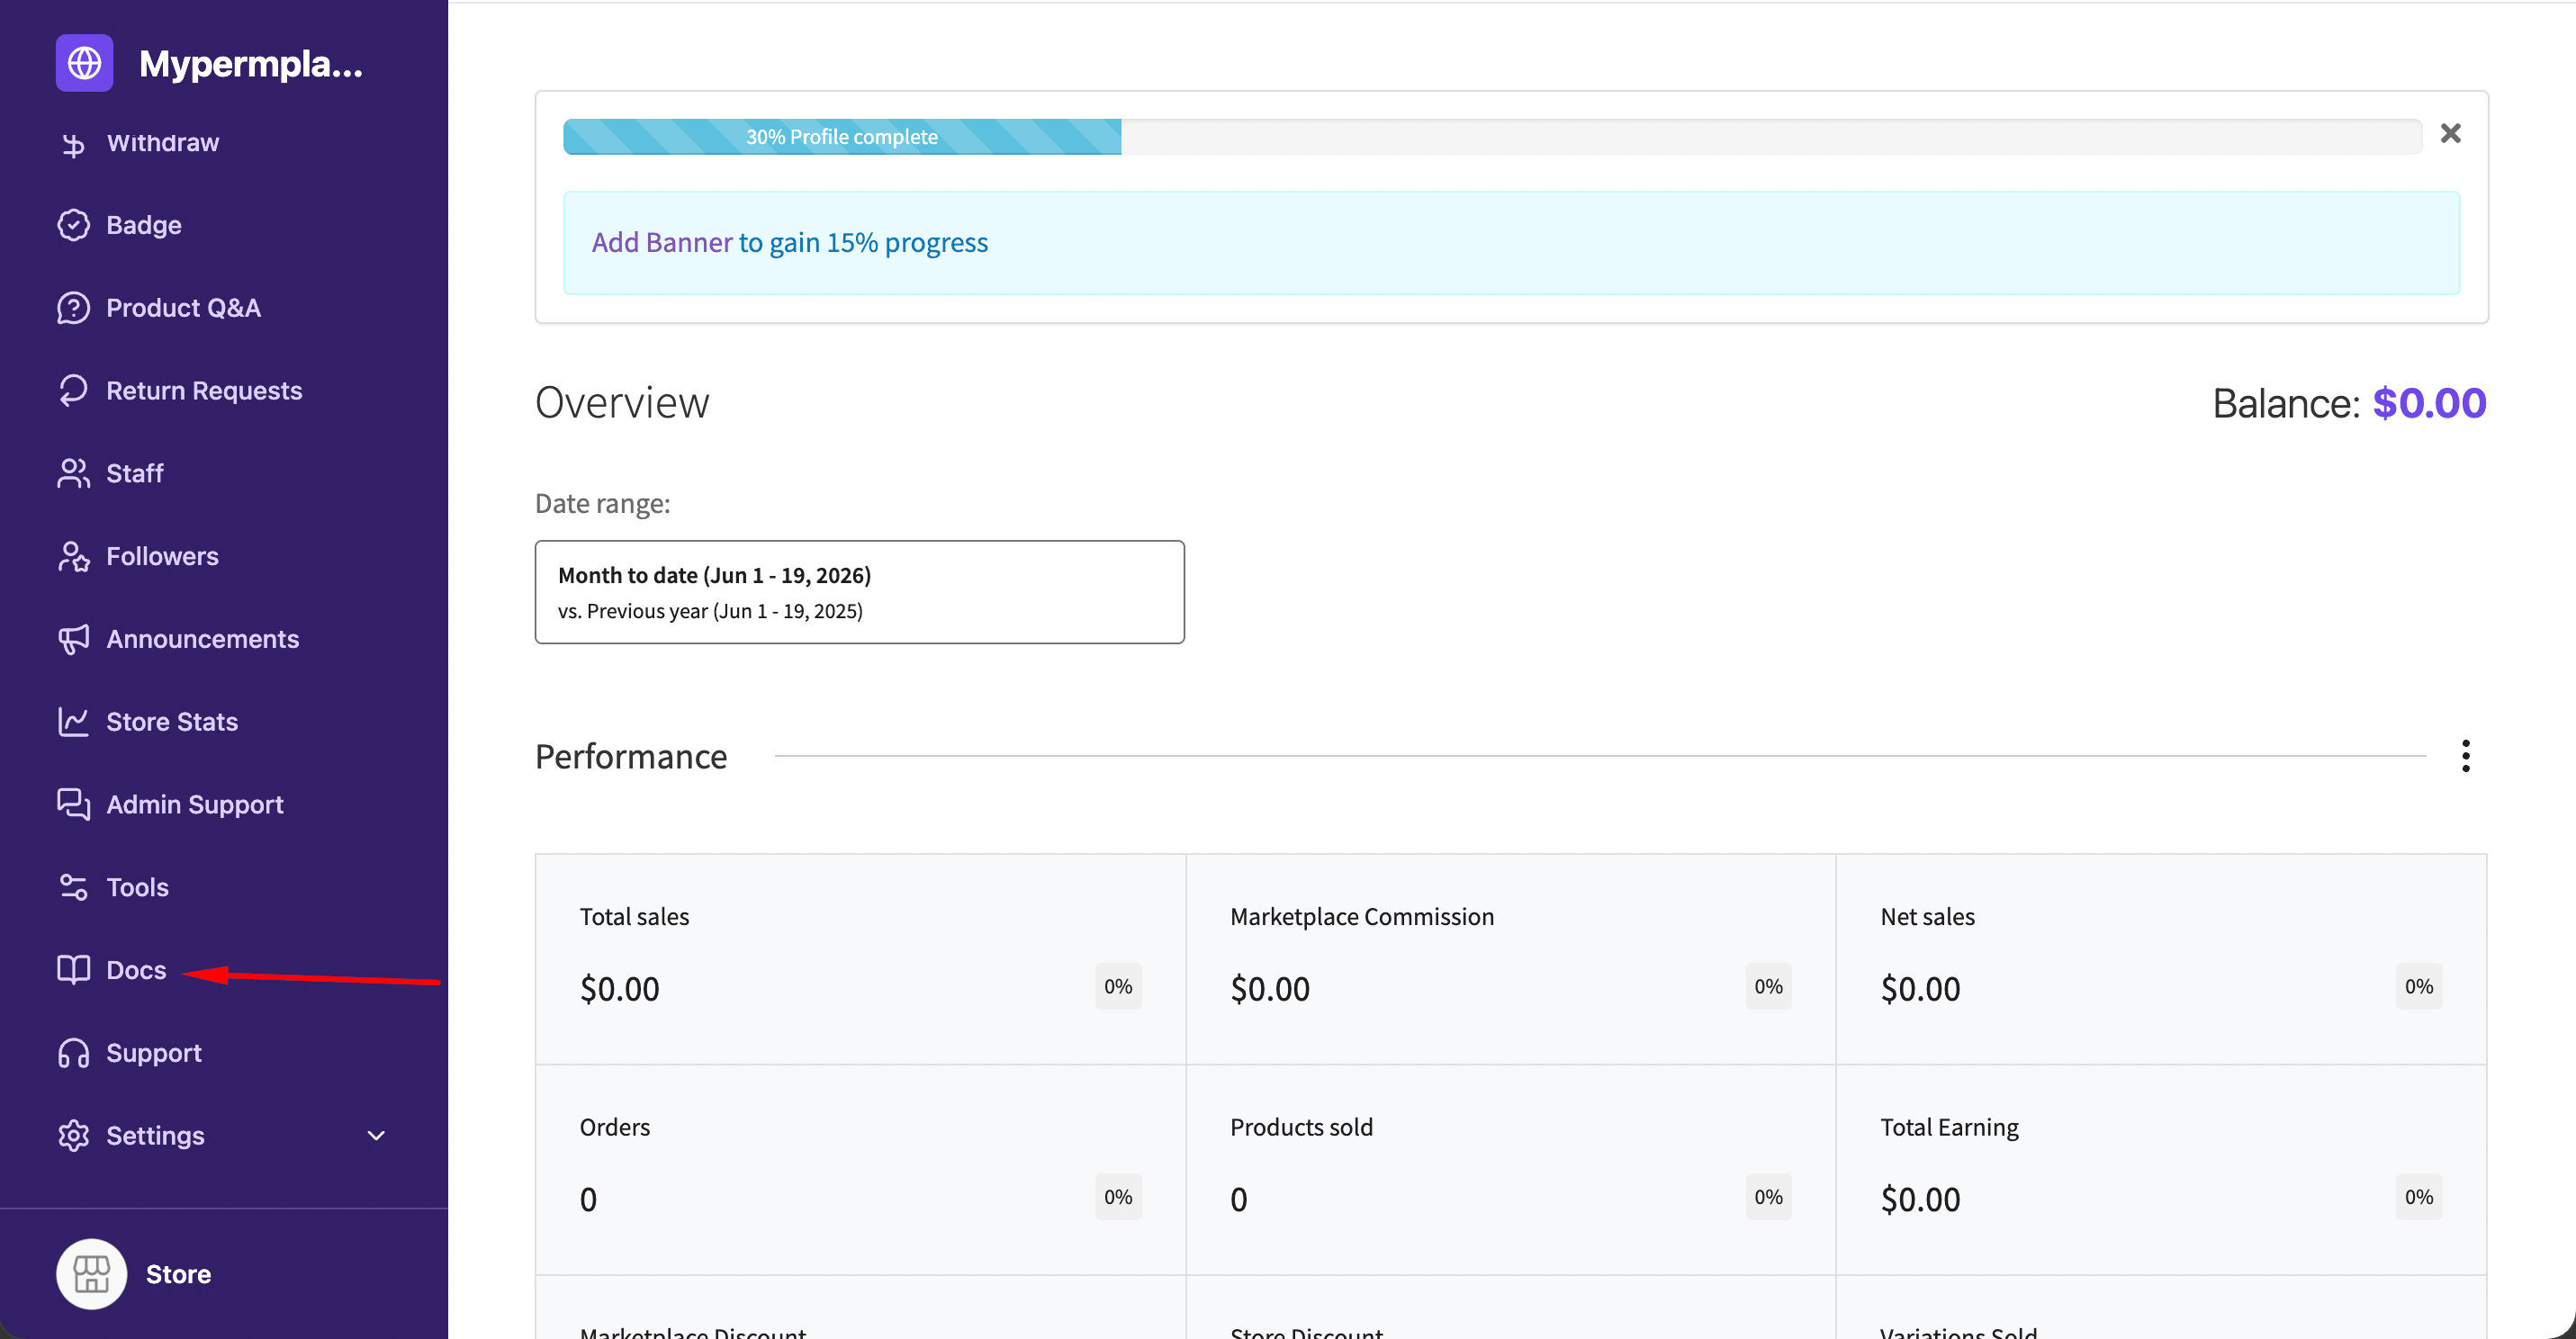The image size is (2576, 1339).
Task: Open Admin Support menu item
Action: 195,804
